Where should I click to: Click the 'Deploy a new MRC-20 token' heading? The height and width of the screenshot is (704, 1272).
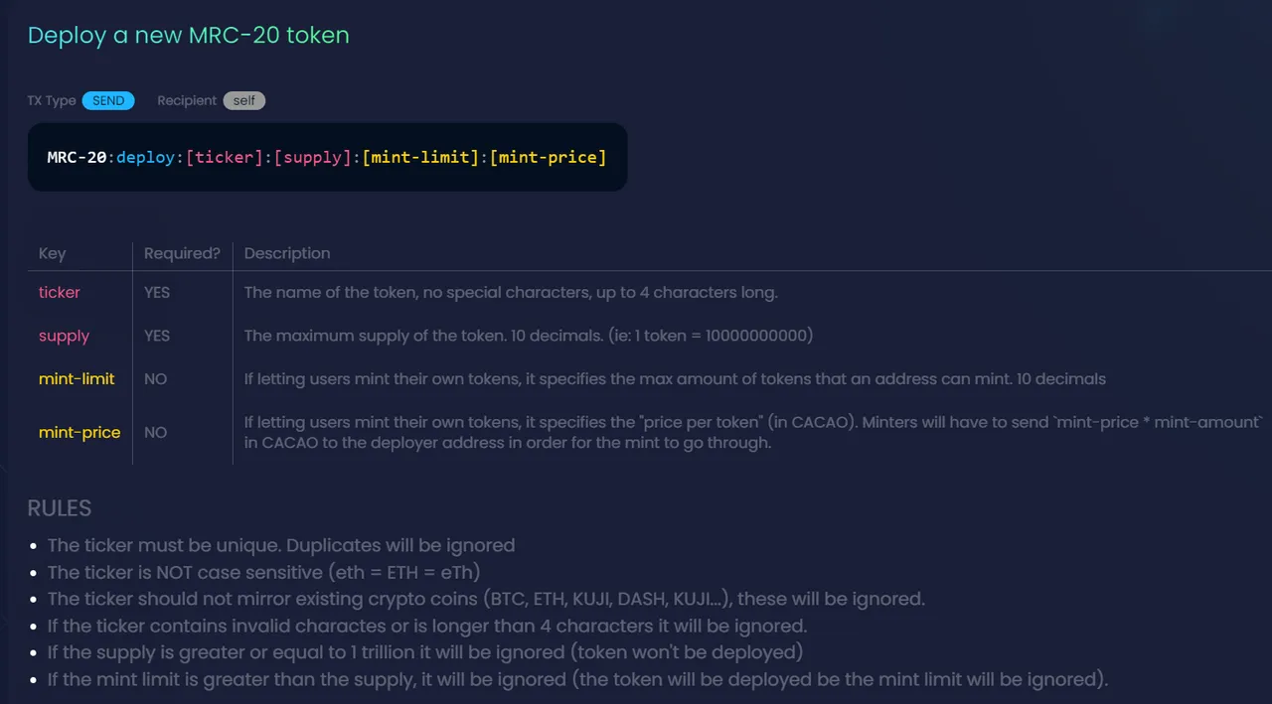click(189, 36)
